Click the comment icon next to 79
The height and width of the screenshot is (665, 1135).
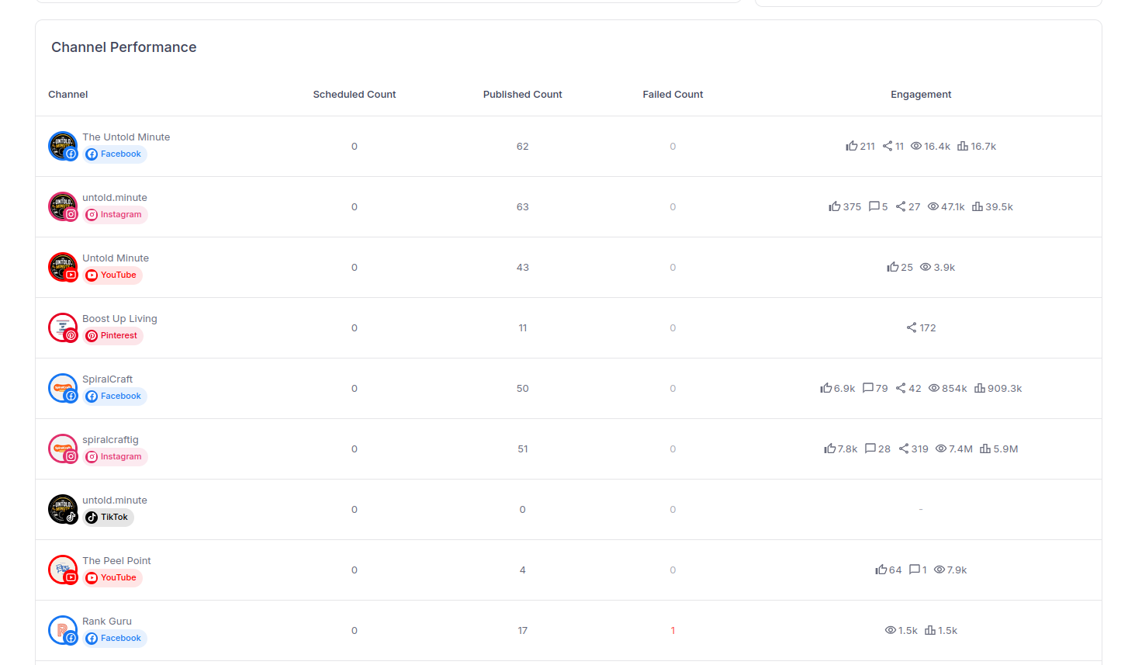pyautogui.click(x=868, y=388)
